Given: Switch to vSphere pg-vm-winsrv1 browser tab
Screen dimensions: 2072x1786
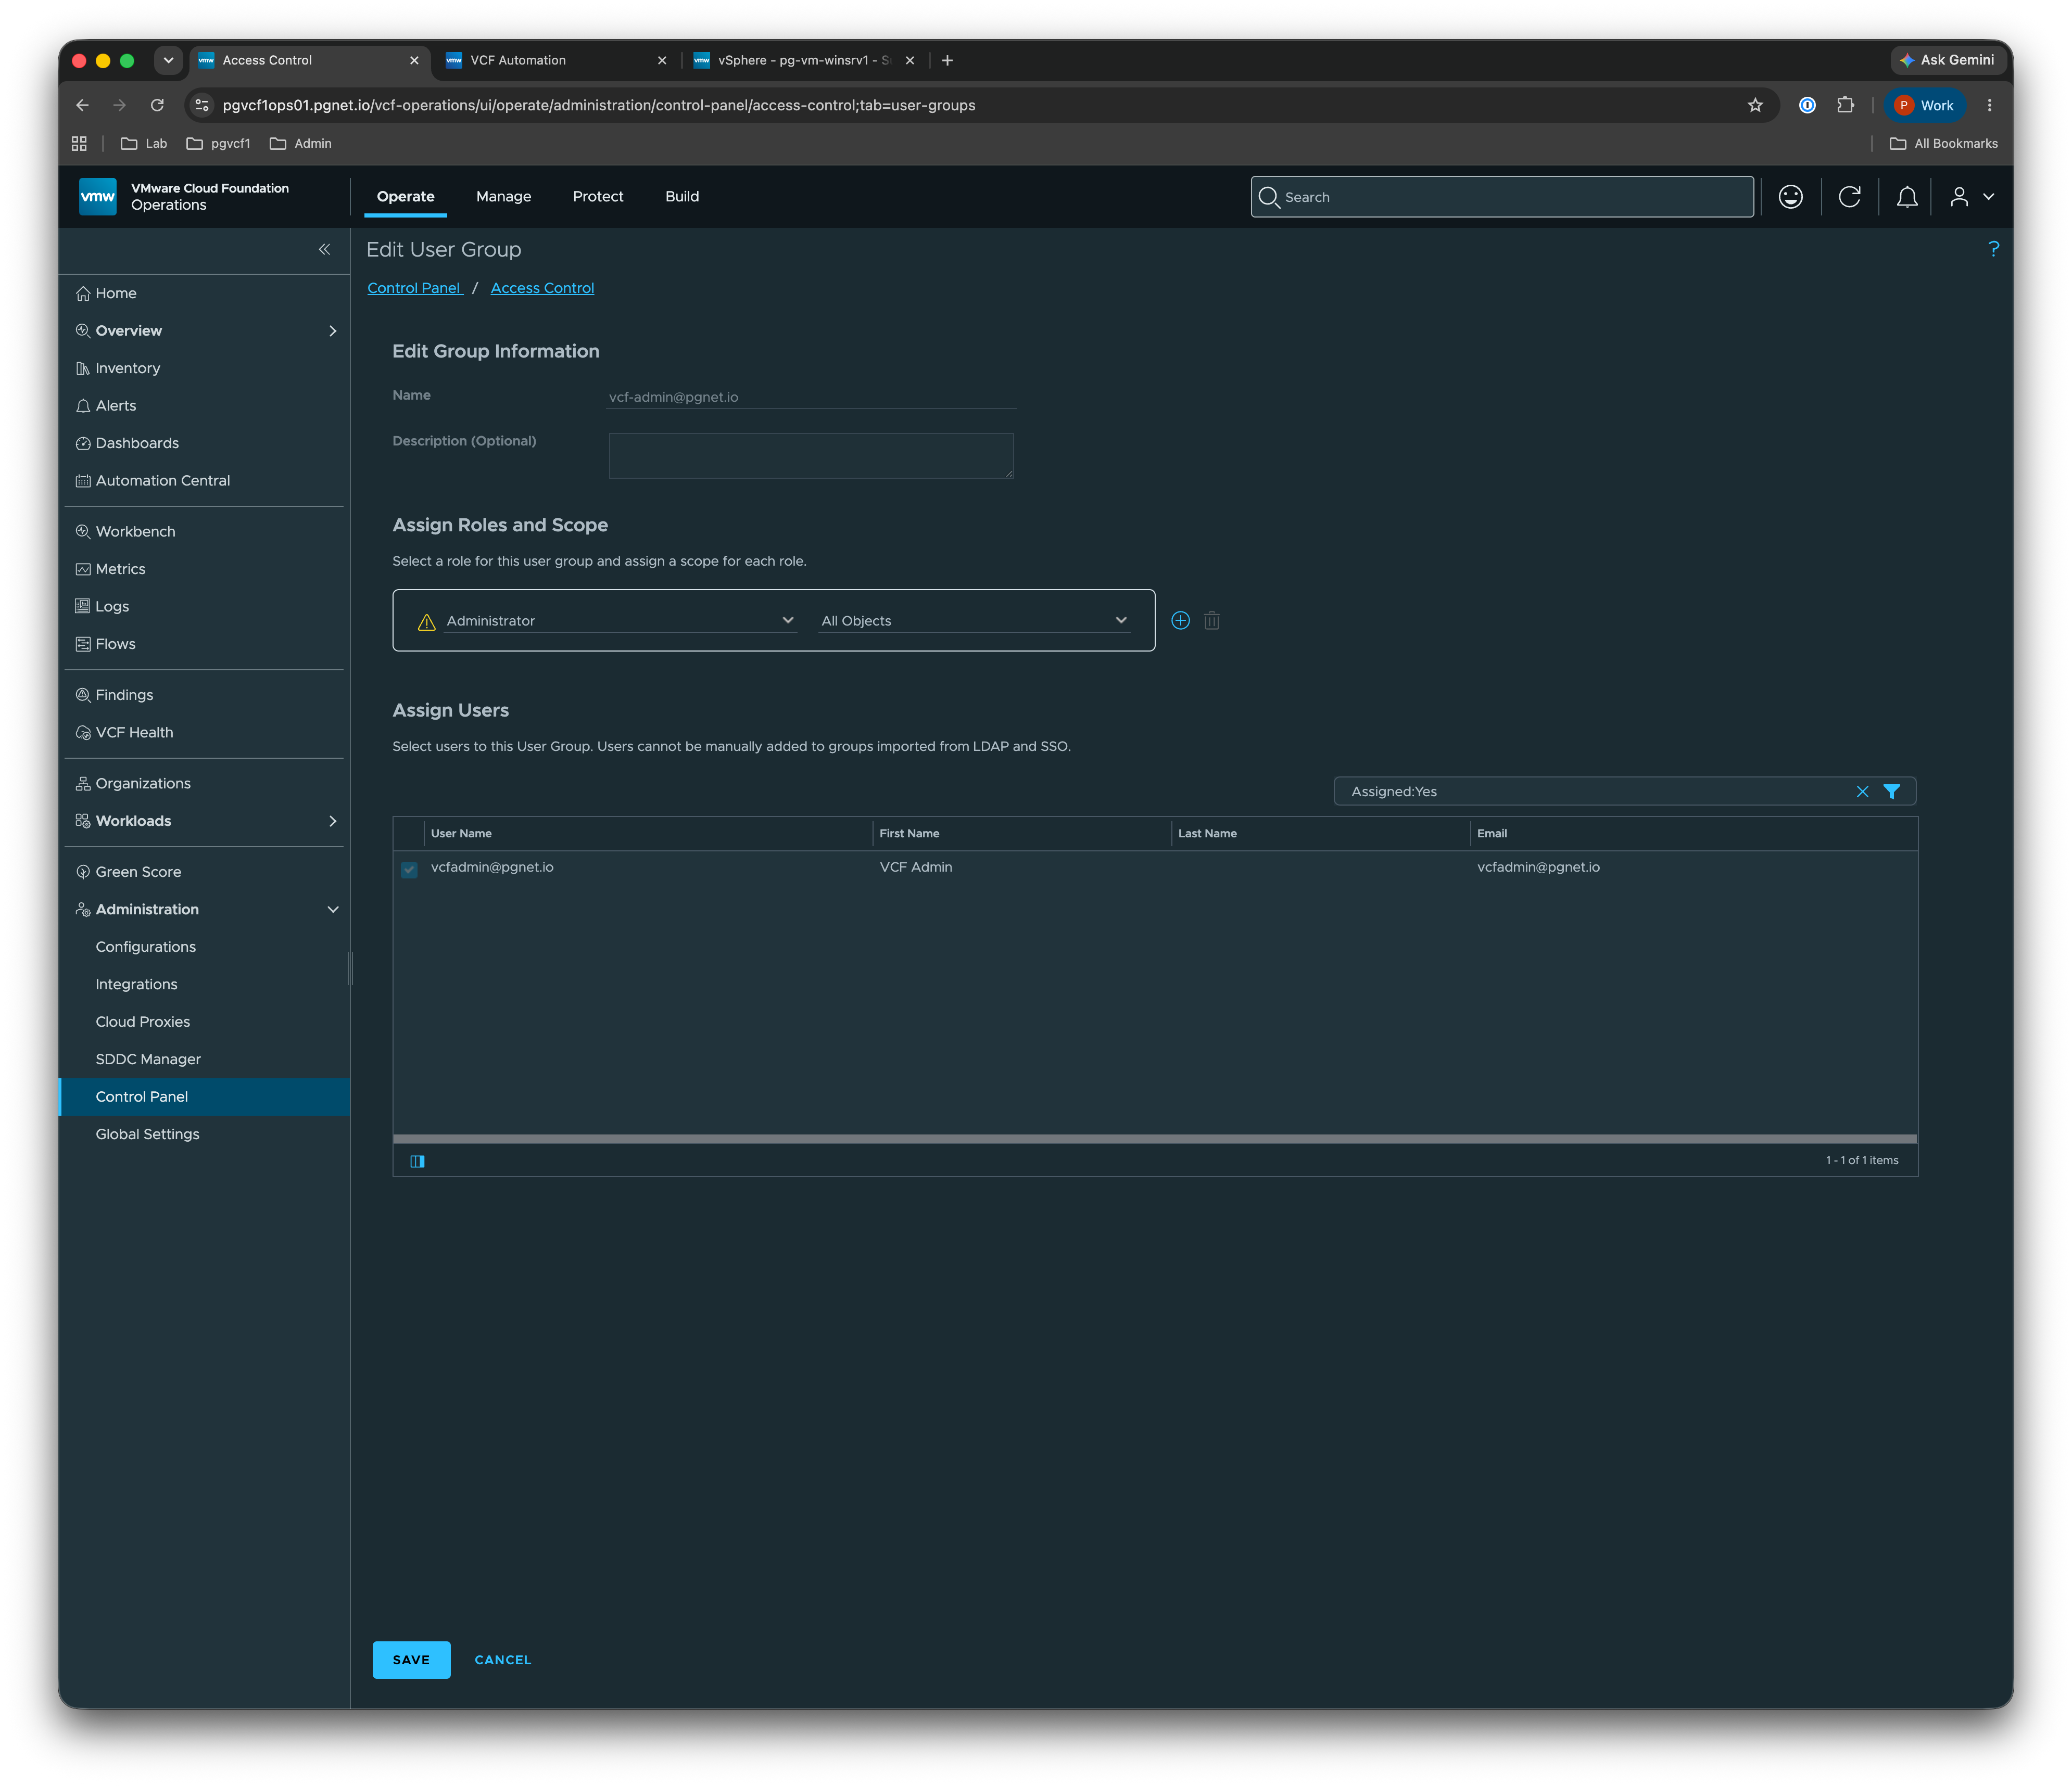Looking at the screenshot, I should coord(804,60).
